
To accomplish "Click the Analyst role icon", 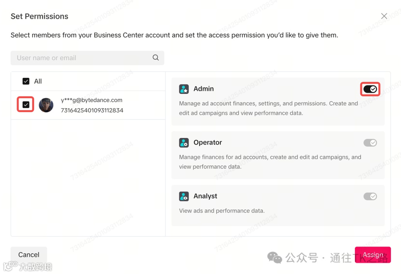I will pos(184,197).
